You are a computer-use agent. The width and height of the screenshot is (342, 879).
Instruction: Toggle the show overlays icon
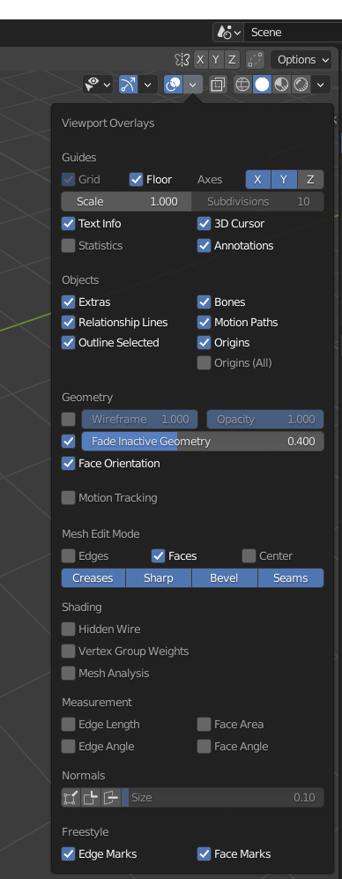(174, 85)
